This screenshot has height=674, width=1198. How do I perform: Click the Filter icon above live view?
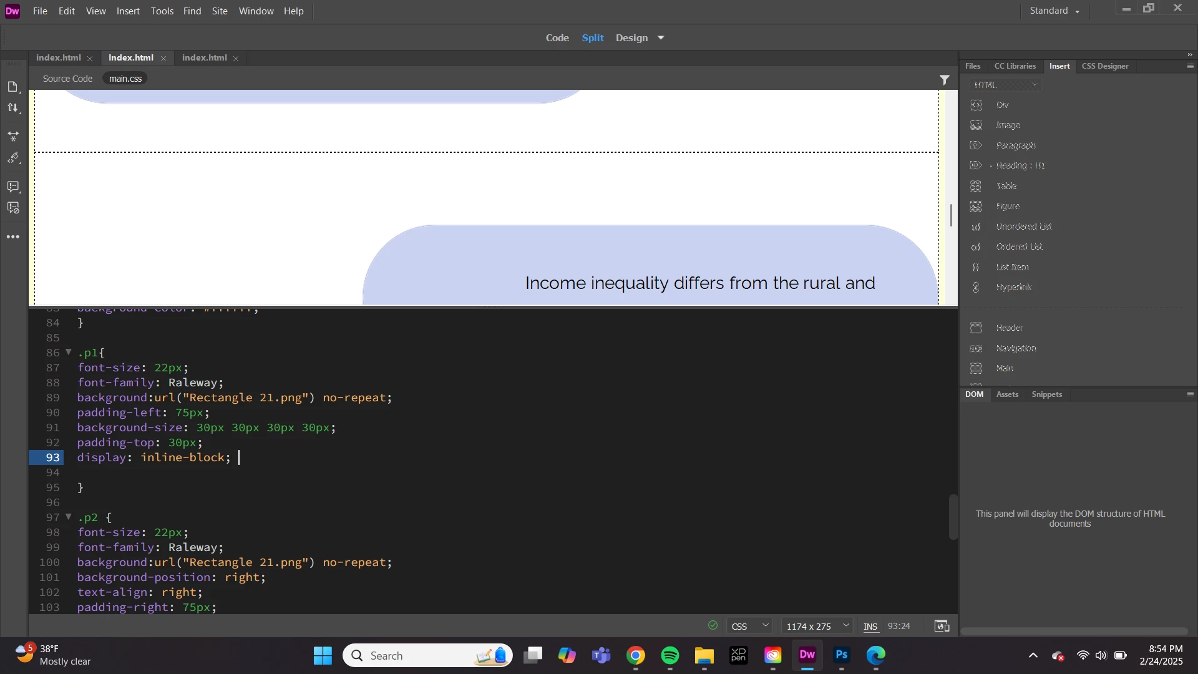click(945, 80)
